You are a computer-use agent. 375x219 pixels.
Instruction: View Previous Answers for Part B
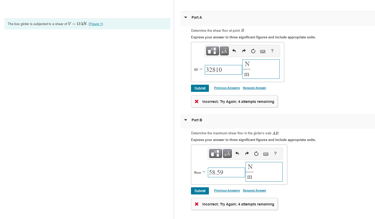(227, 191)
